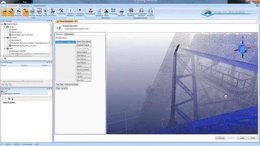Open Preferences from the ribbon
The height and width of the screenshot is (146, 260).
61,12
